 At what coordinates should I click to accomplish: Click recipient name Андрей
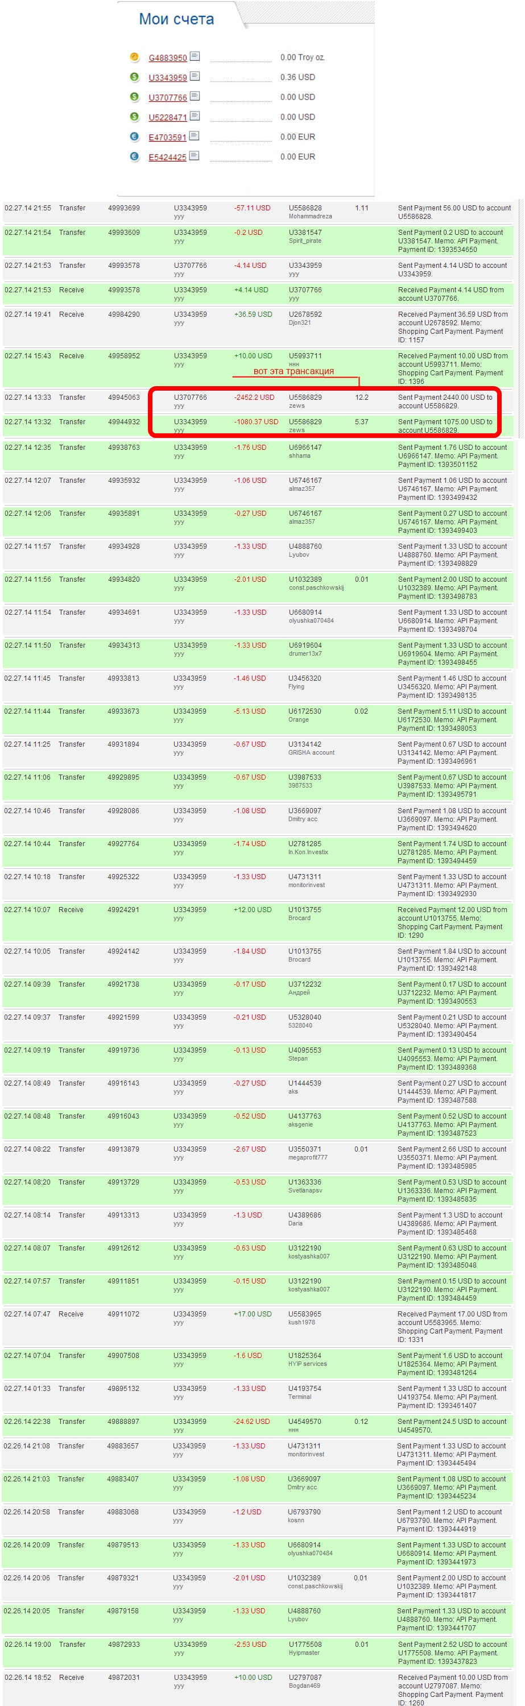click(299, 993)
